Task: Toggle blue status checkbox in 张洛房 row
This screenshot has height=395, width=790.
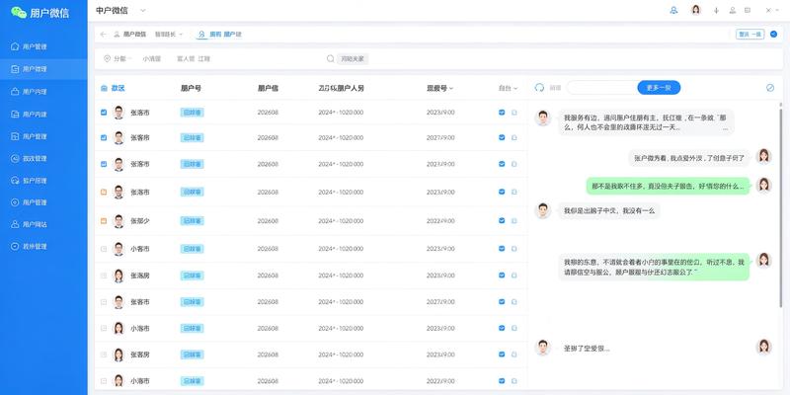Action: [502, 276]
